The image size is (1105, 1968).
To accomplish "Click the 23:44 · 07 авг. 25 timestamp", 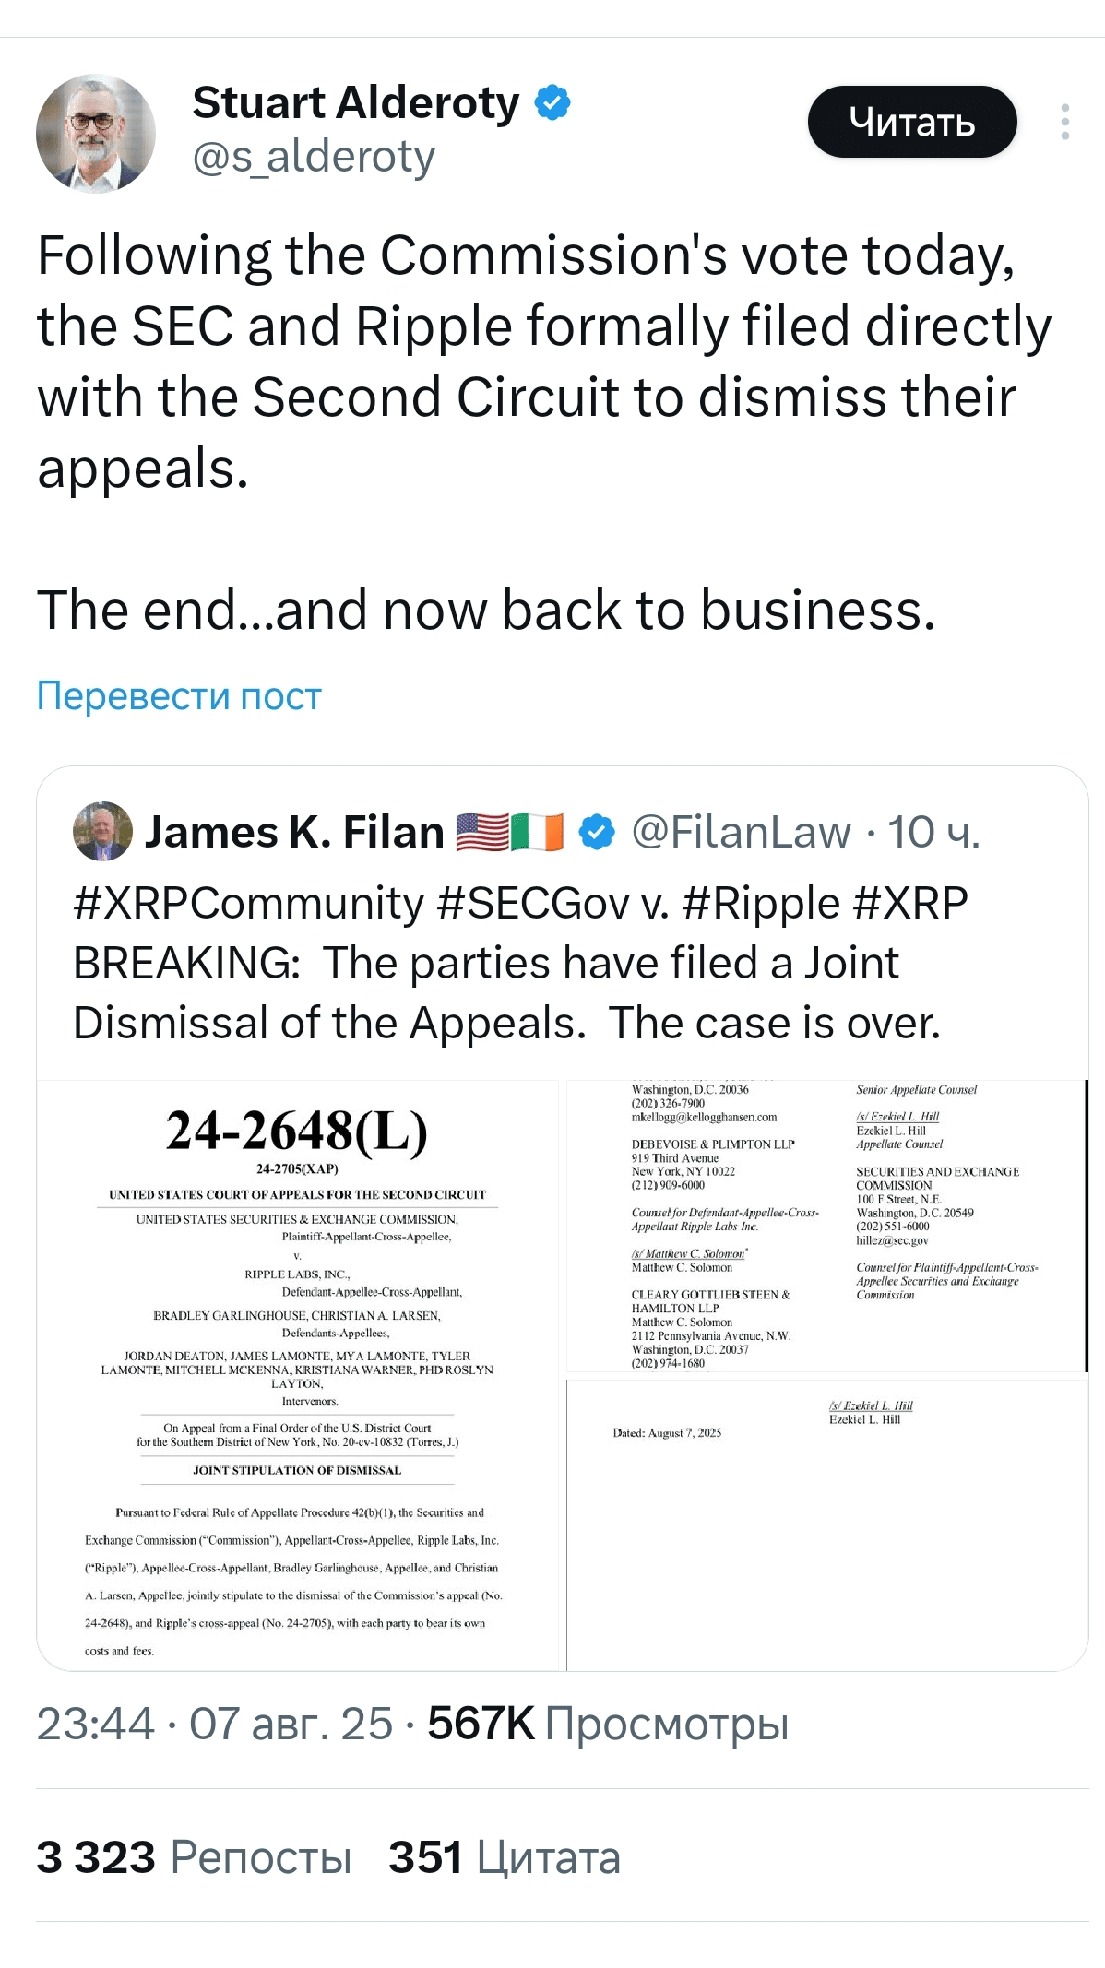I will [x=215, y=1723].
